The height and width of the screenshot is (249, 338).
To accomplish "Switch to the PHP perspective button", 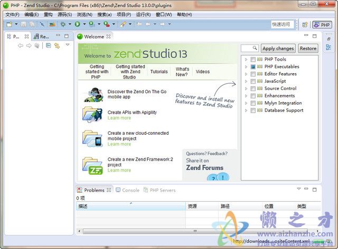I will click(x=322, y=25).
